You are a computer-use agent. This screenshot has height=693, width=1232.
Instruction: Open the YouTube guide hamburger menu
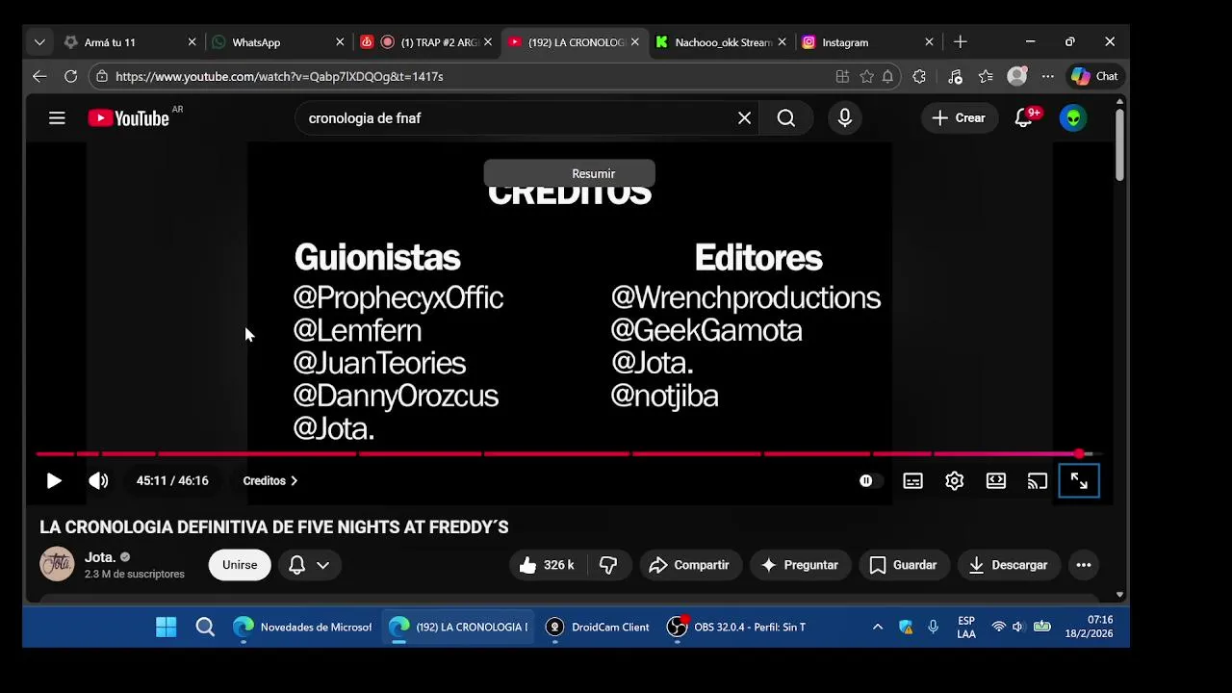click(x=57, y=118)
